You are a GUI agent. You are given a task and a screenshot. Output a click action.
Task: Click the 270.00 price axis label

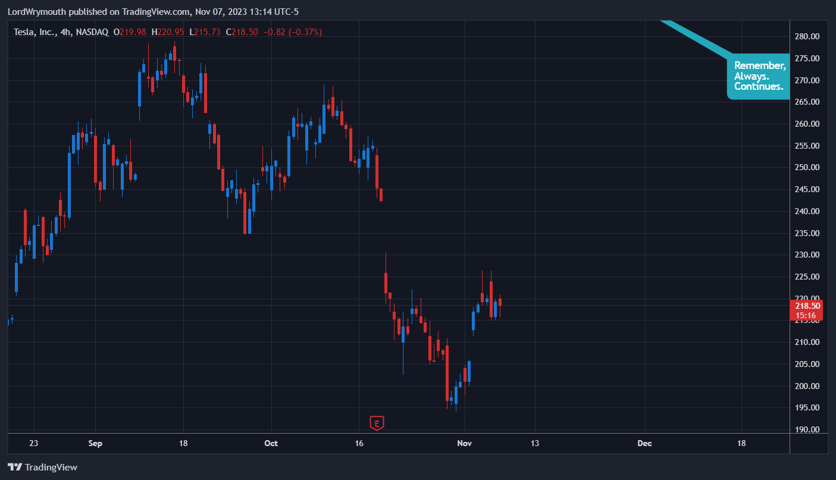(x=808, y=80)
